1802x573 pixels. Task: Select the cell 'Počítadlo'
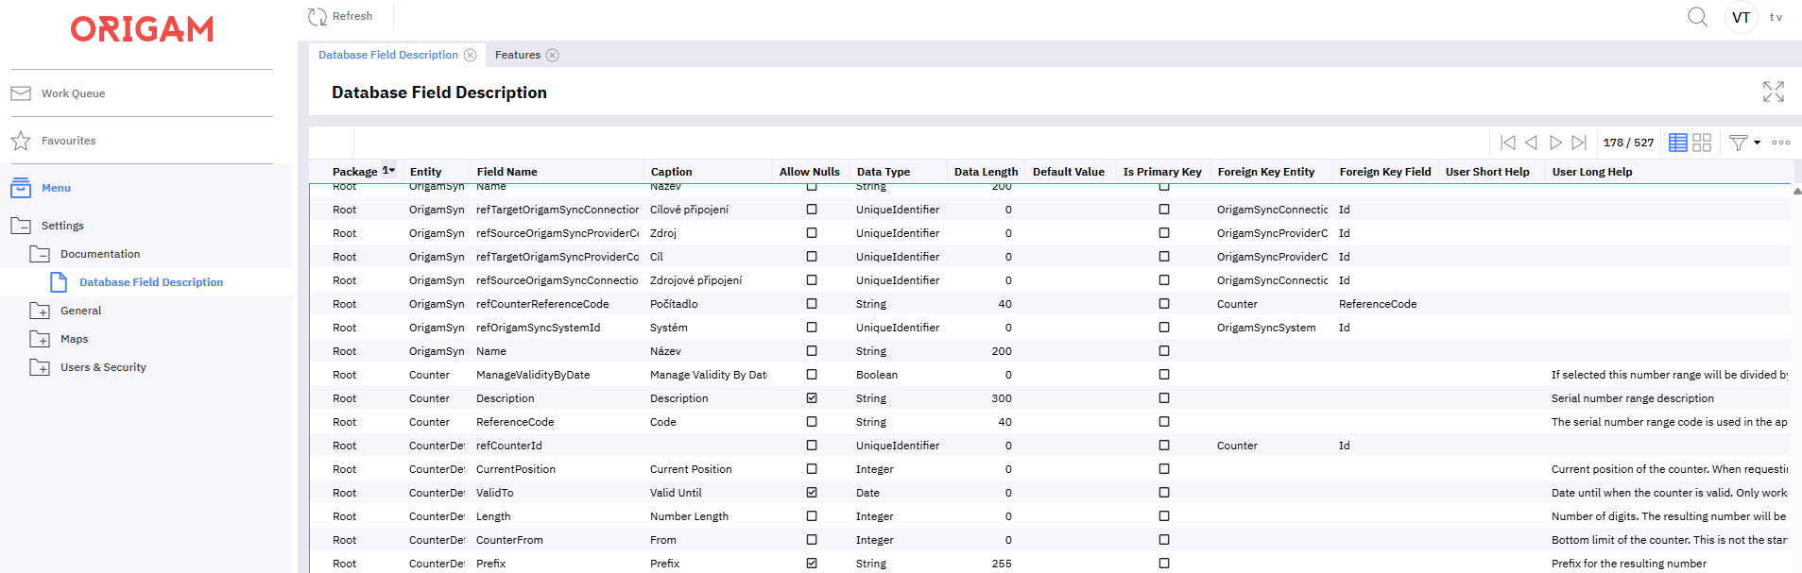[x=709, y=304]
